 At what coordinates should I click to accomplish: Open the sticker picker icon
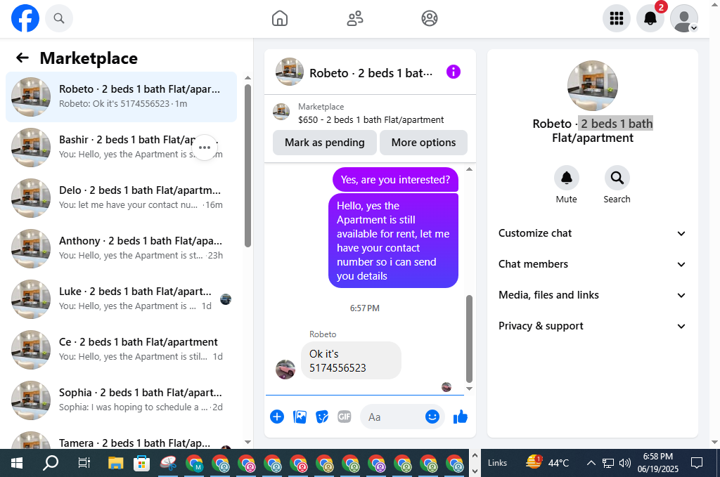(322, 417)
